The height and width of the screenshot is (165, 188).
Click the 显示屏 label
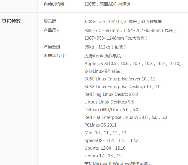[50, 22]
